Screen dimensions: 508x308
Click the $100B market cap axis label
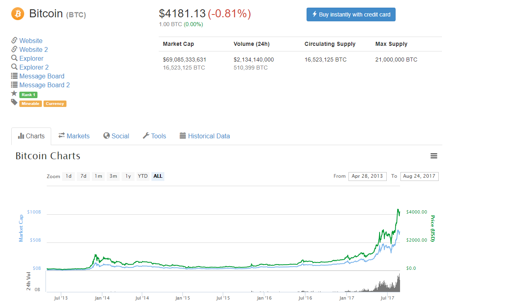pyautogui.click(x=34, y=212)
